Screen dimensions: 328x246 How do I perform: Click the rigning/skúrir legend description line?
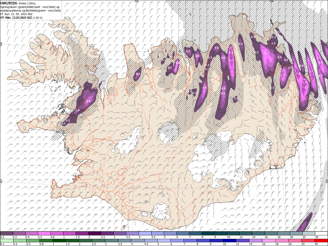click(30, 7)
